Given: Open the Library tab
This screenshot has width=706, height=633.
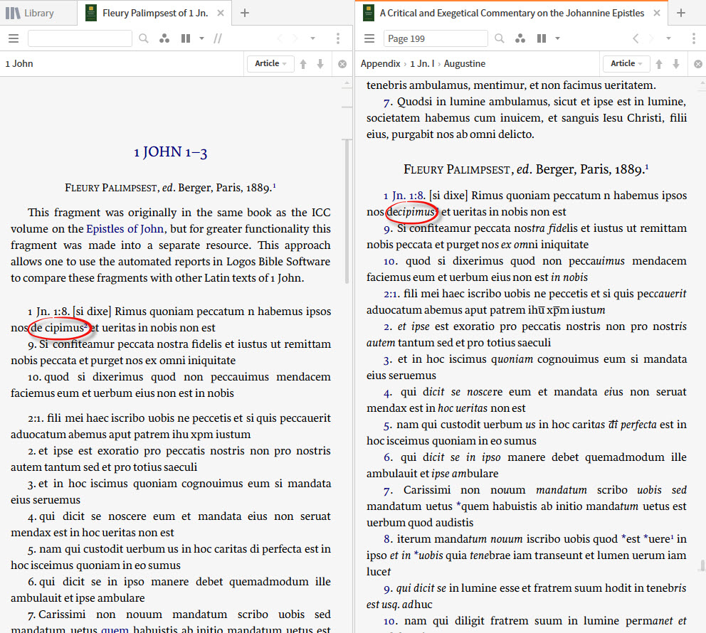Looking at the screenshot, I should click(x=30, y=13).
